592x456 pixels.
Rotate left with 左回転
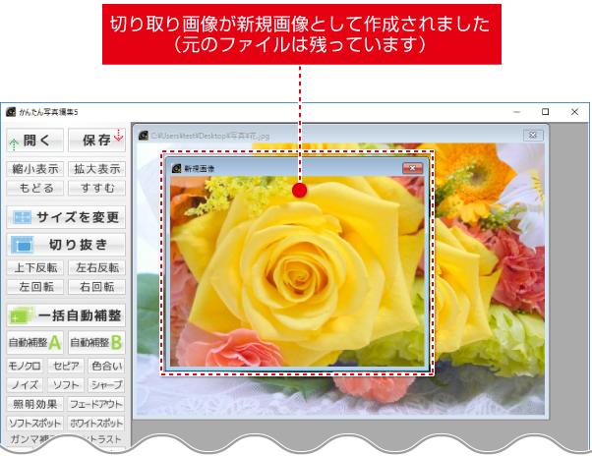pyautogui.click(x=34, y=287)
